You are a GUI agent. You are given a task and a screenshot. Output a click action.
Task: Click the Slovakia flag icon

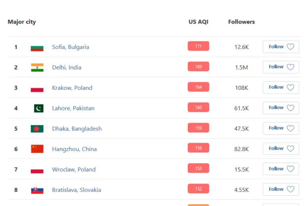37,190
